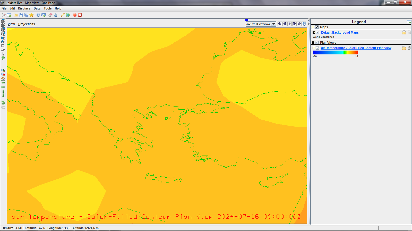Open user preferences pencil icon
Image resolution: width=412 pixels, height=231 pixels.
[63, 15]
